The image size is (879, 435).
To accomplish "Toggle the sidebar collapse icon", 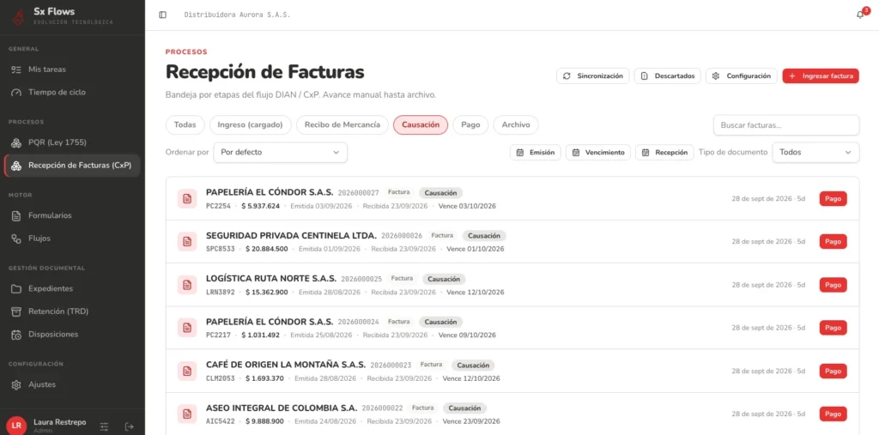I will (x=162, y=15).
